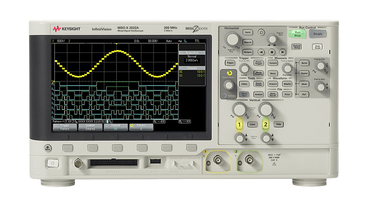
Task: Hit the Navigate forward arrow button
Action: pos(282,52)
